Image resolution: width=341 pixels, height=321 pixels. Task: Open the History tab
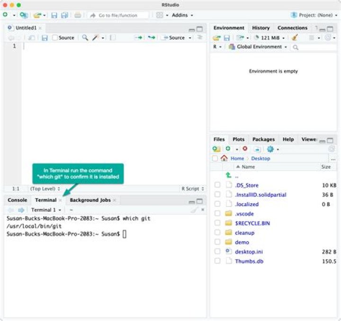261,28
